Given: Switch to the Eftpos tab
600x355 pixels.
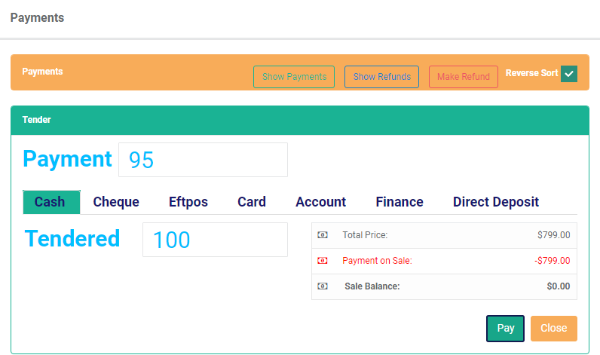Looking at the screenshot, I should tap(188, 202).
